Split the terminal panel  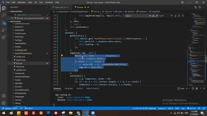[193, 89]
